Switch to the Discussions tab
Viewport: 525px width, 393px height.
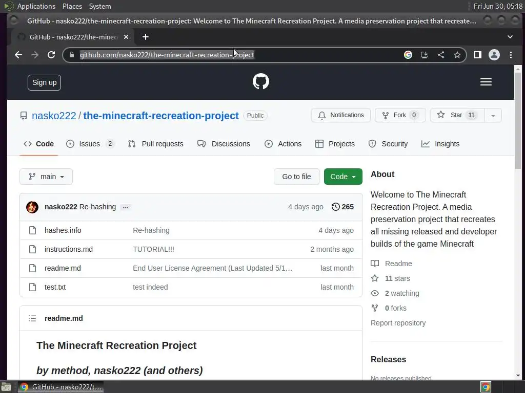click(x=224, y=144)
